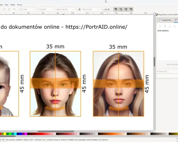Image resolution: width=178 pixels, height=142 pixels.
Task: Open the Filtry menu
Action: point(7,5)
